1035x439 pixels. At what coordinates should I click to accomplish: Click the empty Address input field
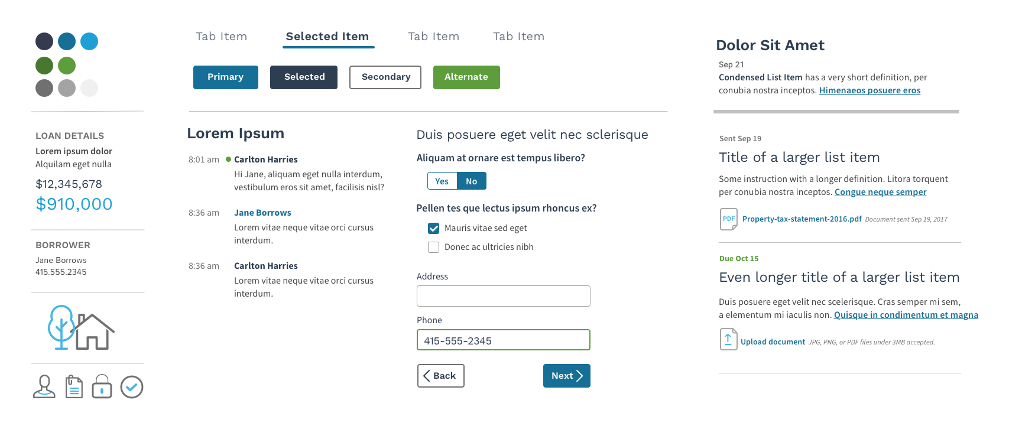click(504, 296)
